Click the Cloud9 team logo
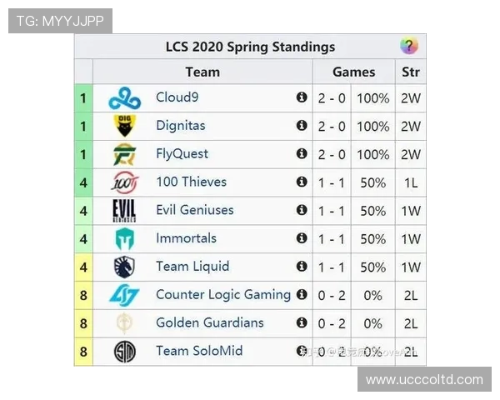 (124, 98)
